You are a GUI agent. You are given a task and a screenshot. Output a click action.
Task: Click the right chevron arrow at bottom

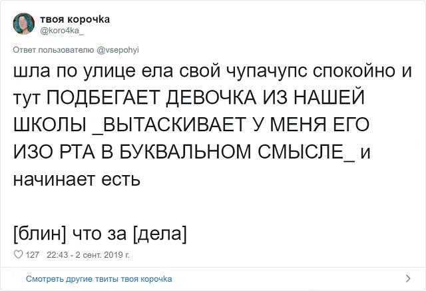[406, 278]
